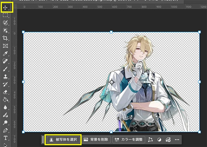Click the contextual task bar grip handle
Screen dimensions: 207x147
click(x=43, y=140)
